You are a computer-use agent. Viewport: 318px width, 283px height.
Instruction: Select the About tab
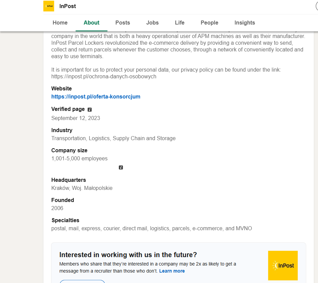(x=92, y=23)
